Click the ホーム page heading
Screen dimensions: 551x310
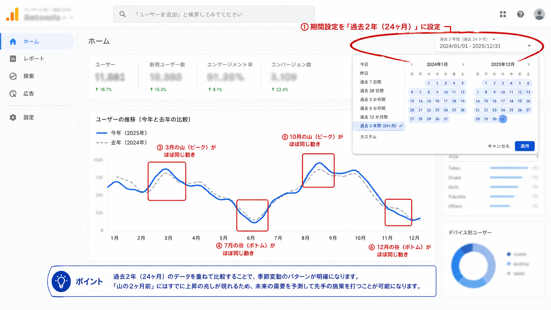coord(99,41)
